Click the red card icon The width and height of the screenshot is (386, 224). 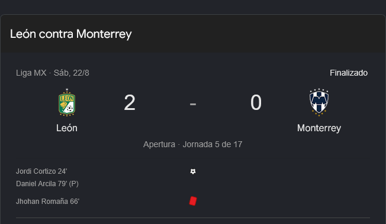(193, 201)
